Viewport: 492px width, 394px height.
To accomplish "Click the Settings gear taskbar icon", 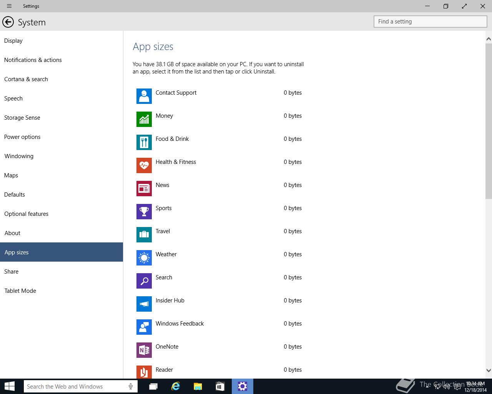I will pyautogui.click(x=242, y=386).
